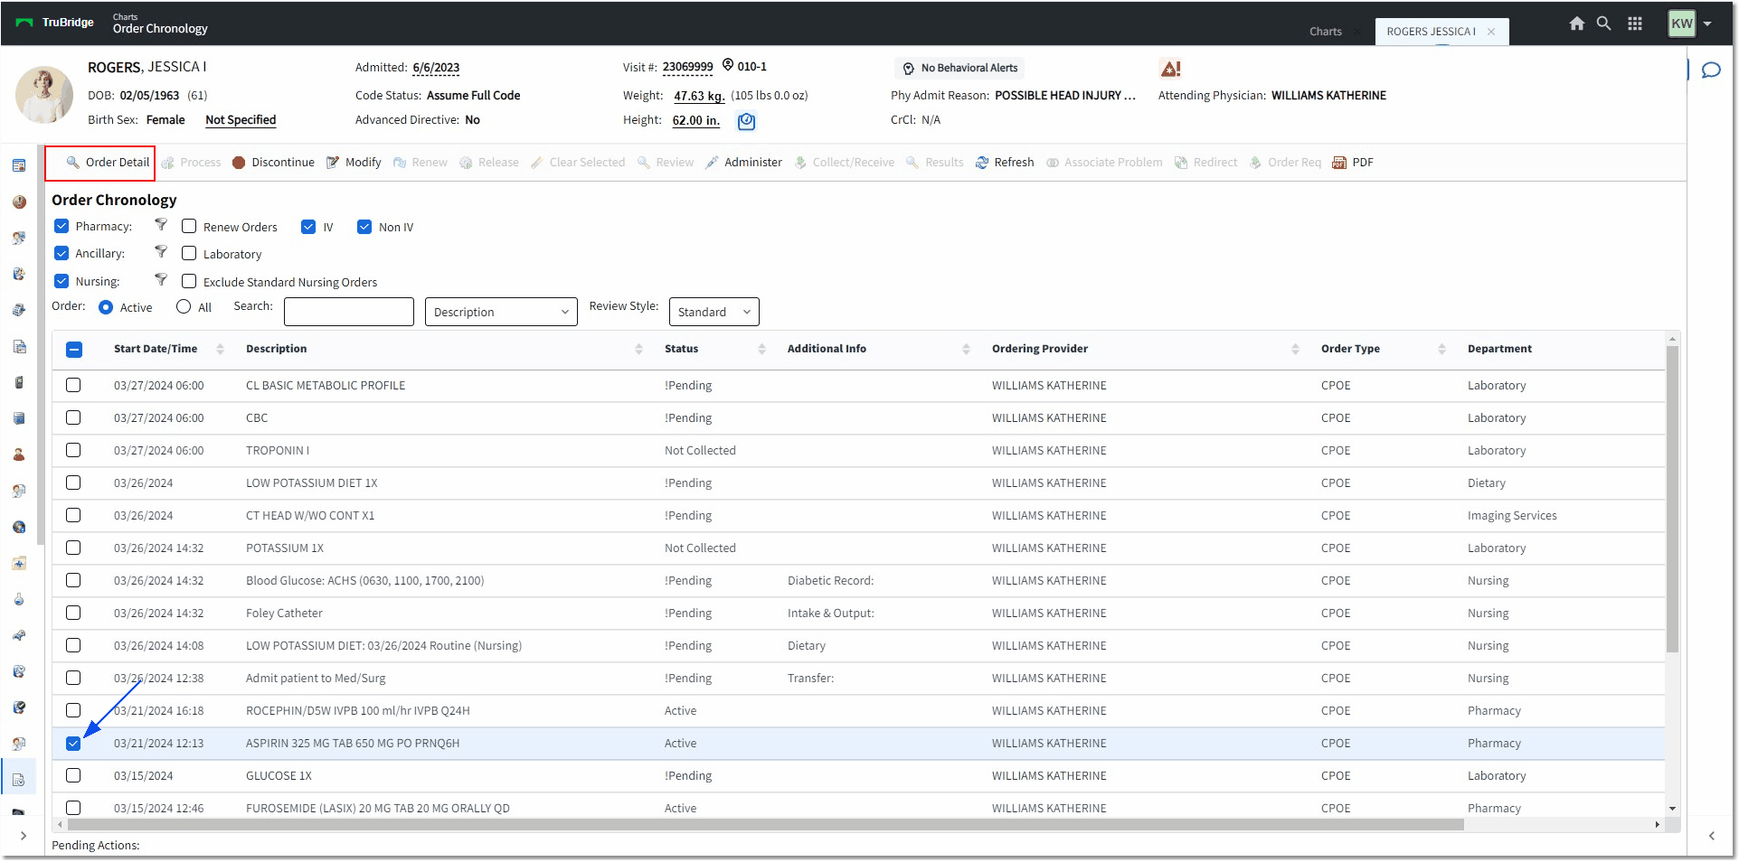
Task: Sort by Ordering Provider column arrows
Action: pyautogui.click(x=1295, y=349)
